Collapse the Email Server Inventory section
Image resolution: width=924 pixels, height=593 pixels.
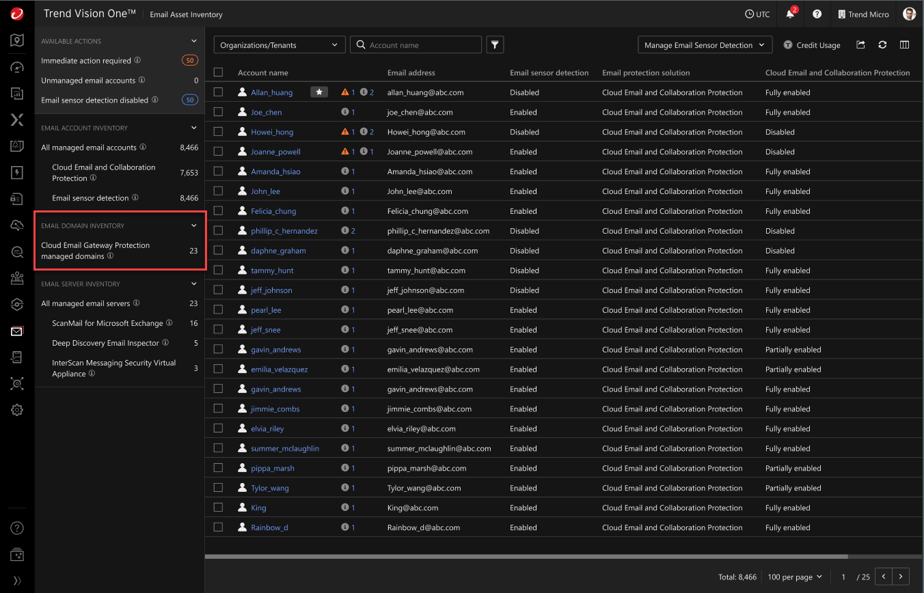pos(193,283)
